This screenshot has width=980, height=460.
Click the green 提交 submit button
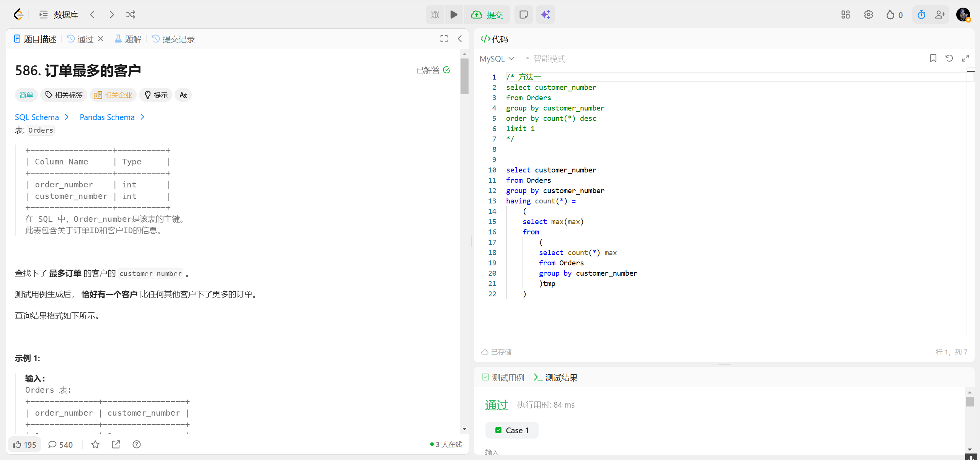487,15
